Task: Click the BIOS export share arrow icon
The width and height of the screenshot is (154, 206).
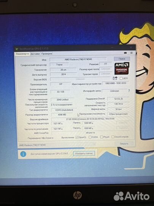Action: pyautogui.click(x=115, y=78)
